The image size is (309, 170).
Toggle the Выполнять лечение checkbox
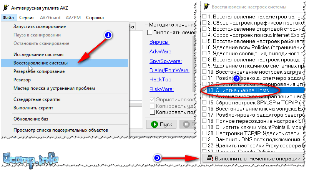150,32
